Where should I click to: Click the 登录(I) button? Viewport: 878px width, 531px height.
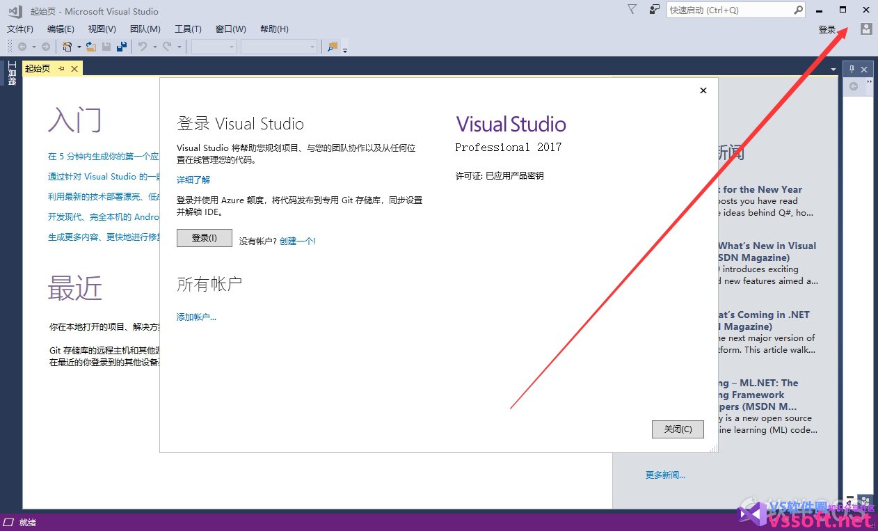point(205,237)
